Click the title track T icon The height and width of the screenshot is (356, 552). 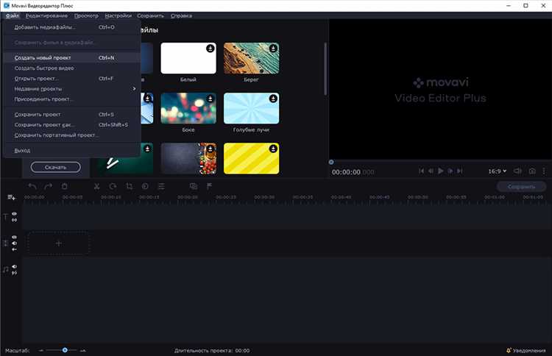pyautogui.click(x=5, y=217)
